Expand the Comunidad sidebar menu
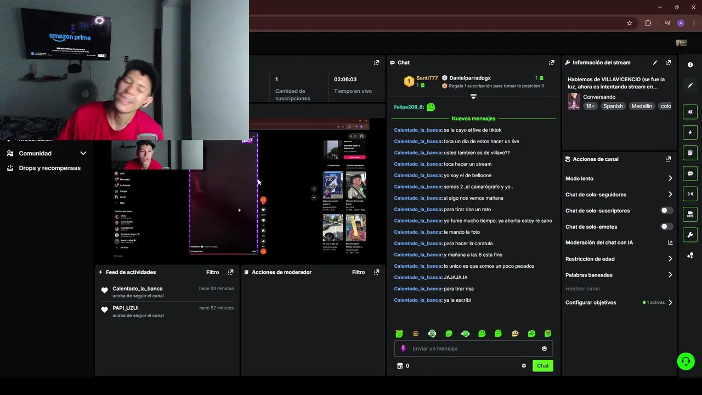The height and width of the screenshot is (395, 702). click(83, 154)
